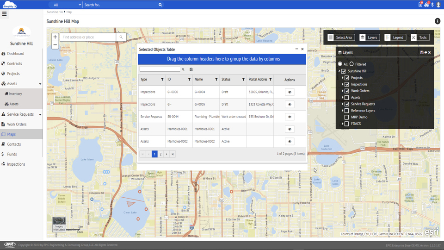The height and width of the screenshot is (250, 444).
Task: Pin the Layers panel
Action: [x=425, y=53]
